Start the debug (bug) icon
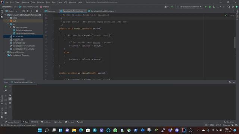The width and height of the screenshot is (239, 134). [x=210, y=7]
